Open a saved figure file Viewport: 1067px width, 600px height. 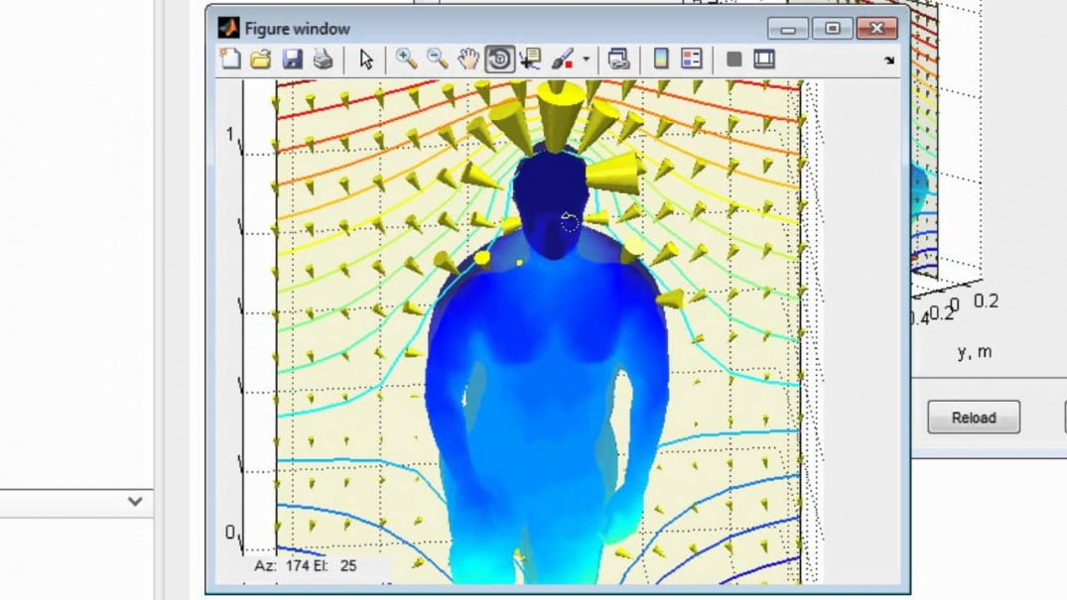259,59
